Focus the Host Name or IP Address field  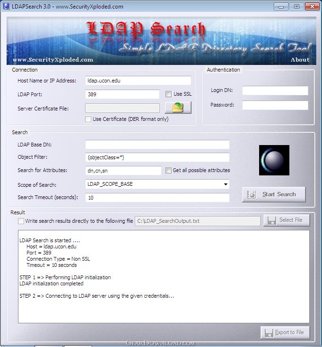138,81
